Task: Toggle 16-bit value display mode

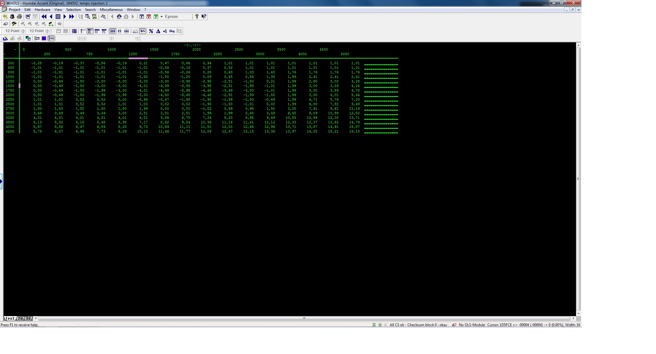Action: (90, 31)
